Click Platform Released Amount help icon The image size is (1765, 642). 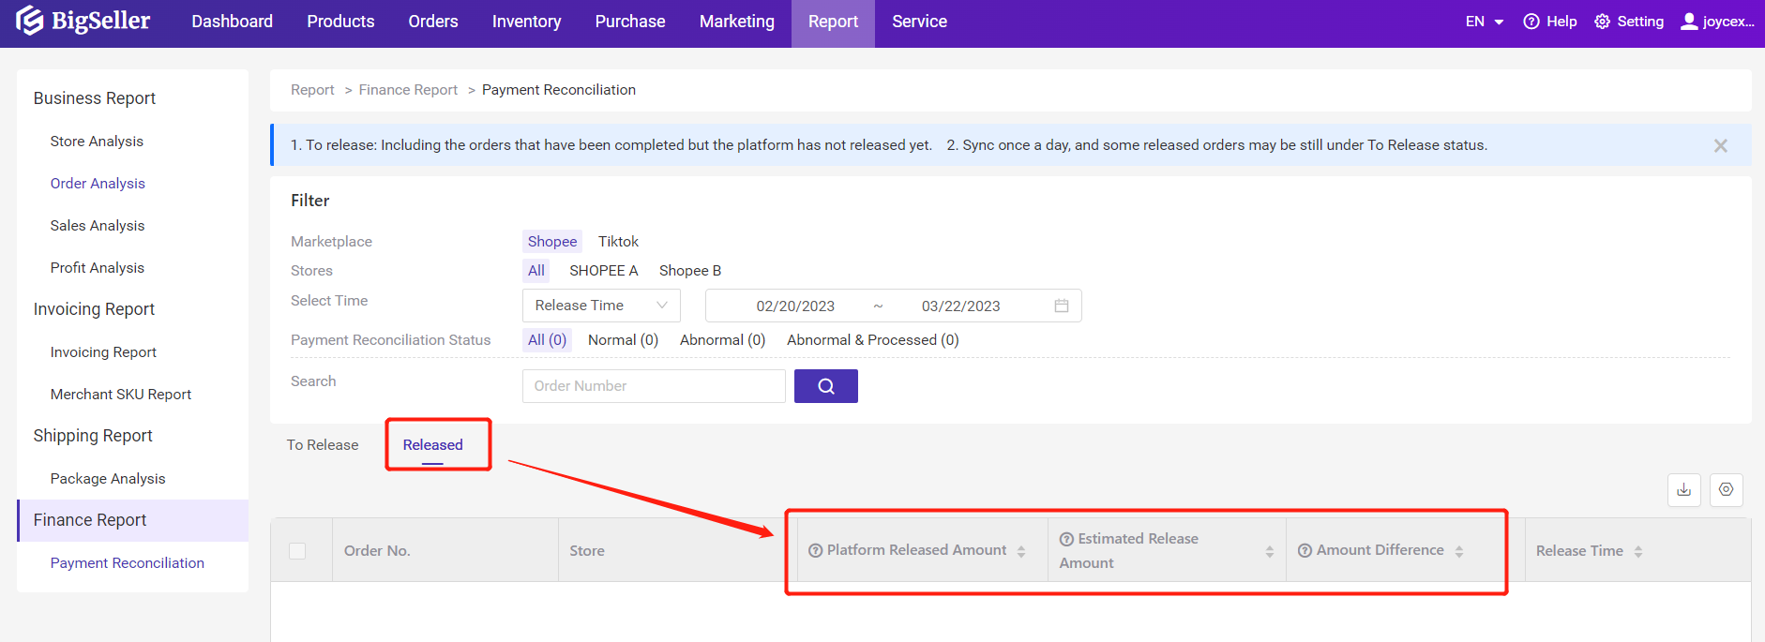(815, 551)
